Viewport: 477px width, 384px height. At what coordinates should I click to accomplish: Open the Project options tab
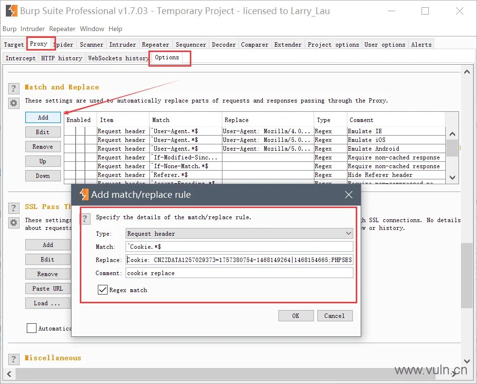pos(333,44)
